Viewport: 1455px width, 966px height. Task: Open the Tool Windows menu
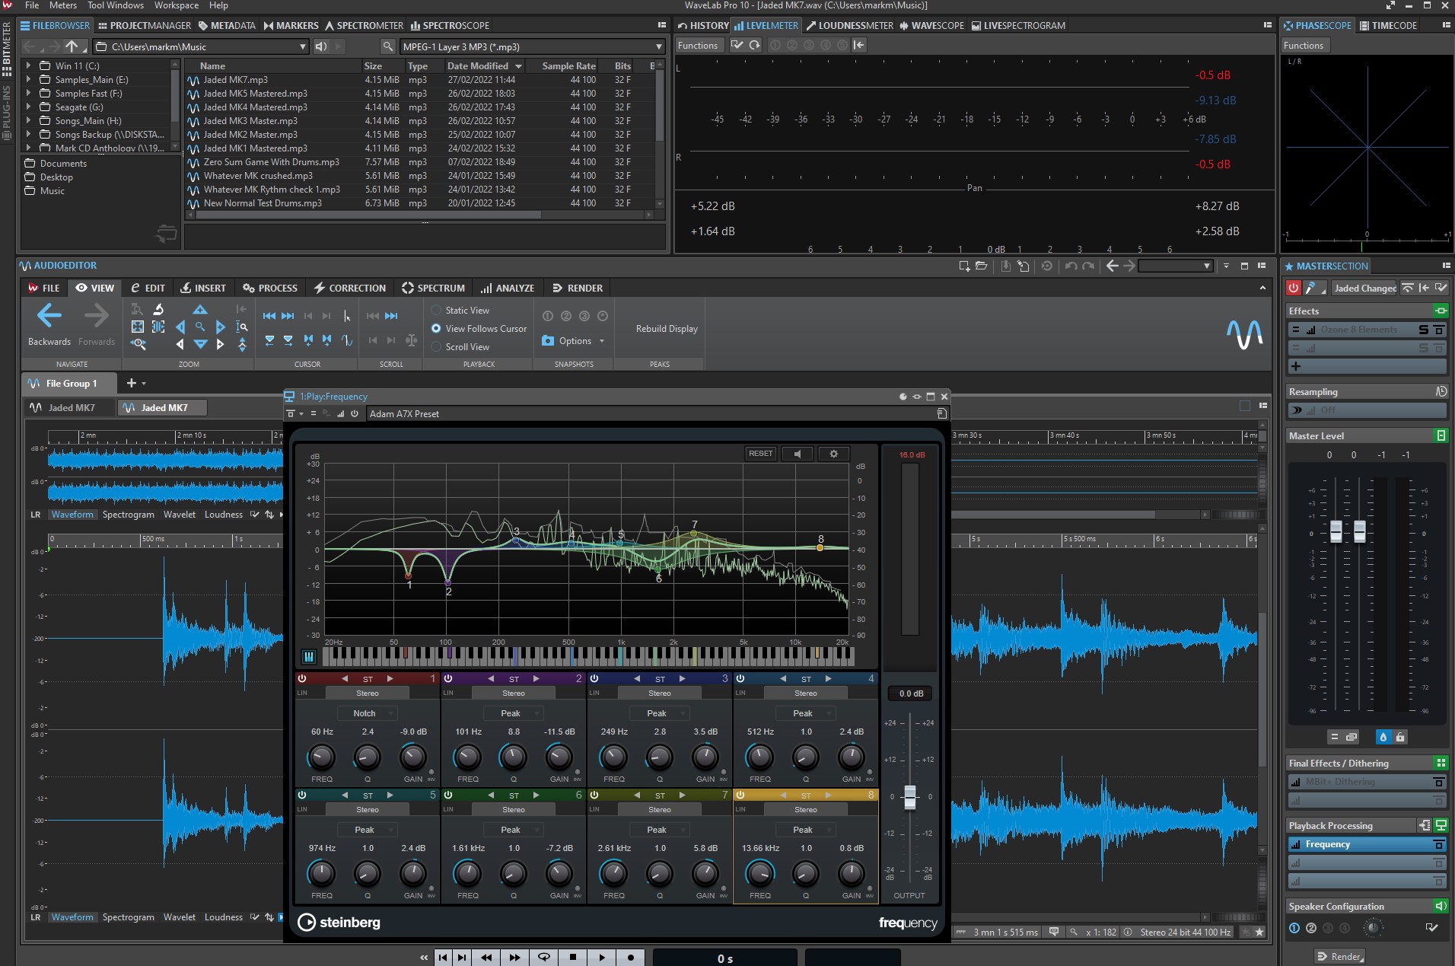point(116,5)
